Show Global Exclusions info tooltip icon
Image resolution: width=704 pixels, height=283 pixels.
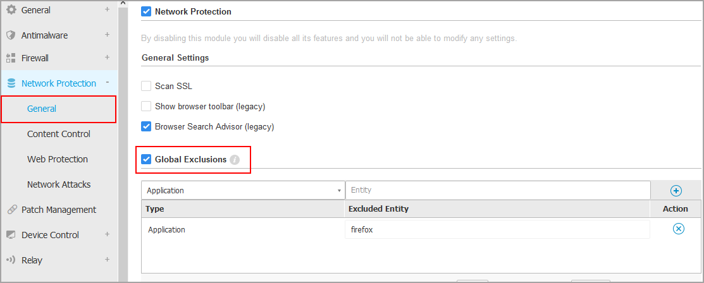(235, 160)
